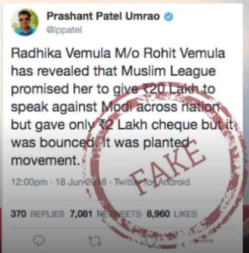View the 8,960 likes list

[158, 214]
